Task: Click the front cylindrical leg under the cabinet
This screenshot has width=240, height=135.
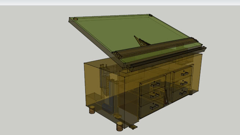Action: pos(120,127)
